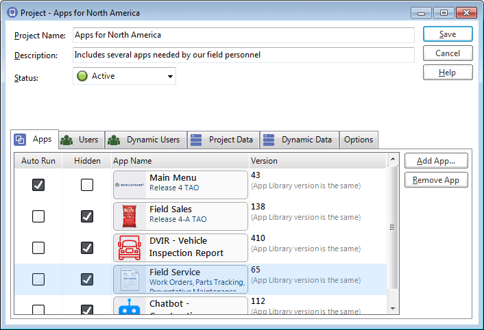Uncheck Hidden for Field Service
484x330 pixels.
tap(87, 279)
